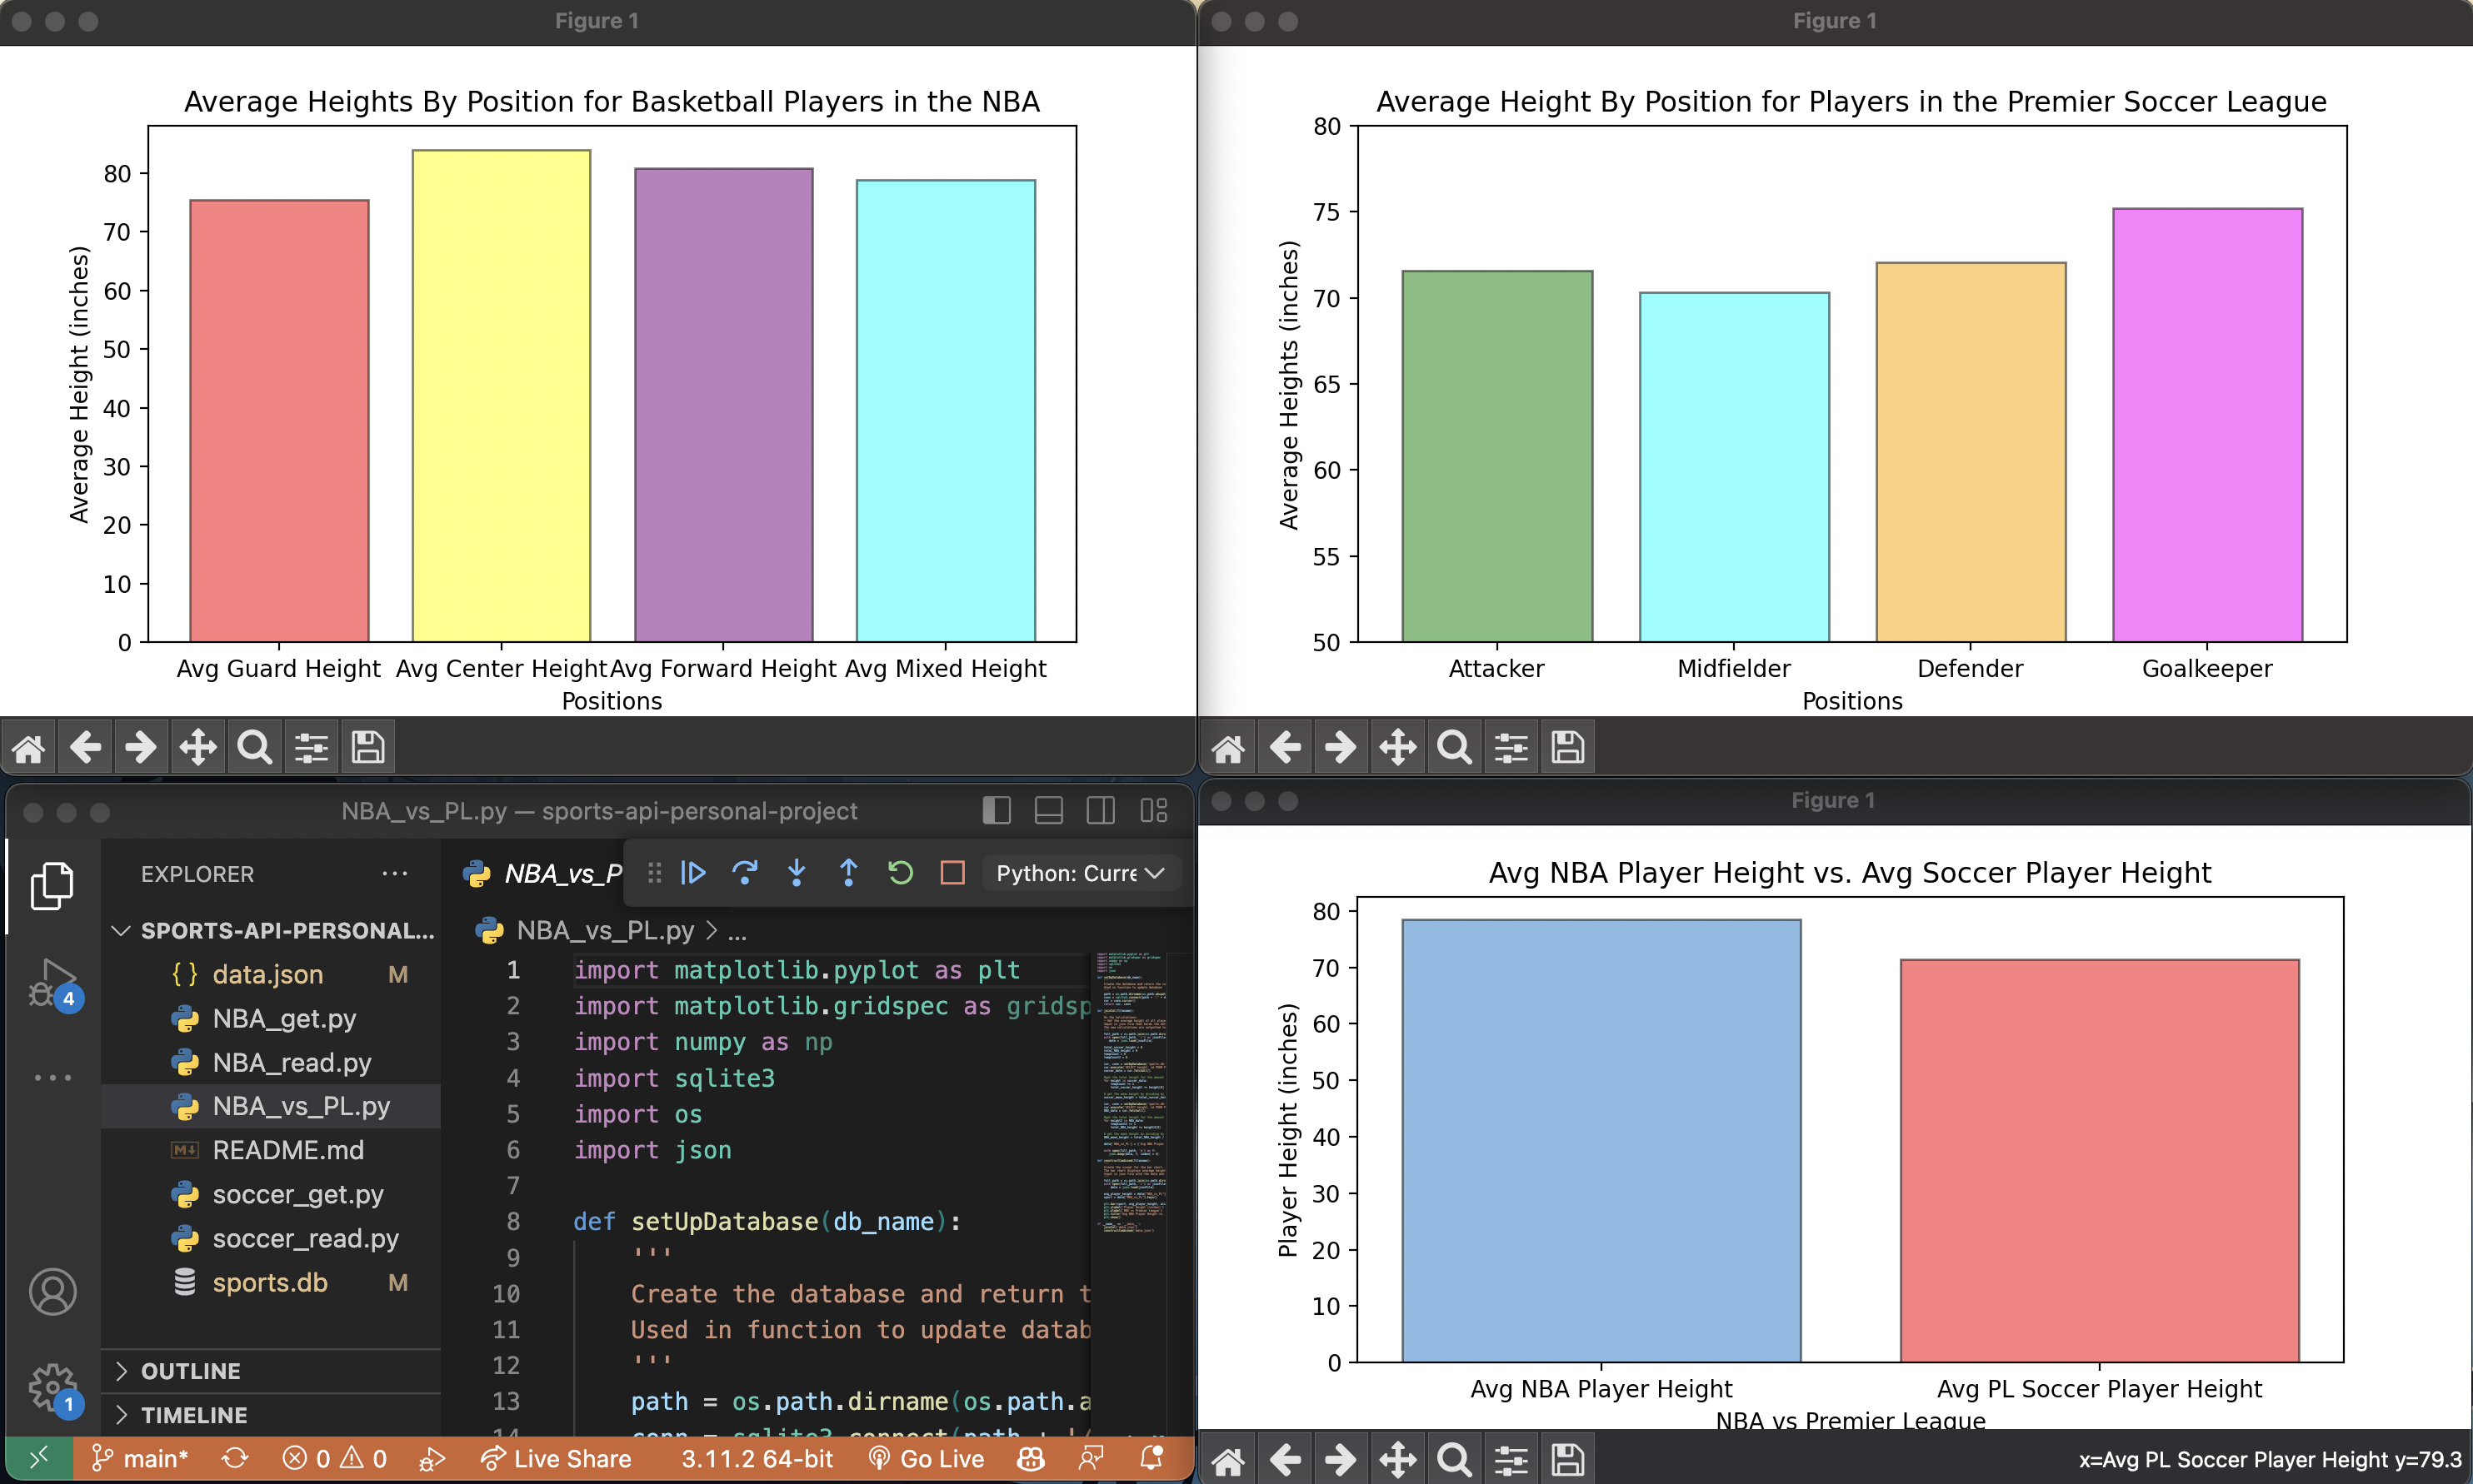Switch to NBA_vs_PL.py editor tab
2473x1484 pixels.
(542, 873)
